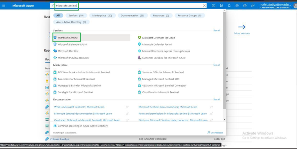Open Microsoft Sentinel documentation link
Image resolution: width=297 pixels, height=149 pixels.
[83, 114]
